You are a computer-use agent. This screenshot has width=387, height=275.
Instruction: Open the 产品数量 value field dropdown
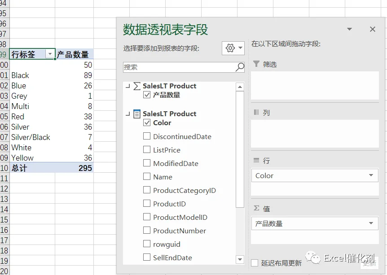coord(371,223)
